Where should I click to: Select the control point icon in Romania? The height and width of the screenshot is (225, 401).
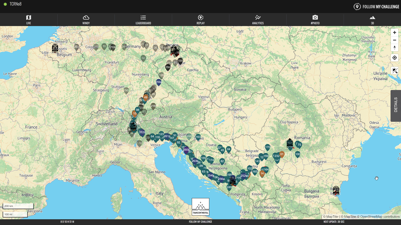(x=290, y=143)
